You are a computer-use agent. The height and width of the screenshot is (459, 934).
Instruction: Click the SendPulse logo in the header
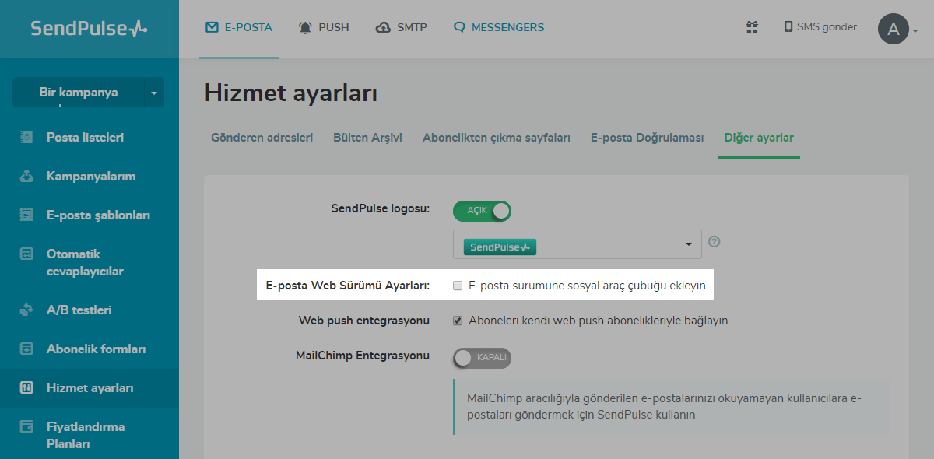coord(89,29)
